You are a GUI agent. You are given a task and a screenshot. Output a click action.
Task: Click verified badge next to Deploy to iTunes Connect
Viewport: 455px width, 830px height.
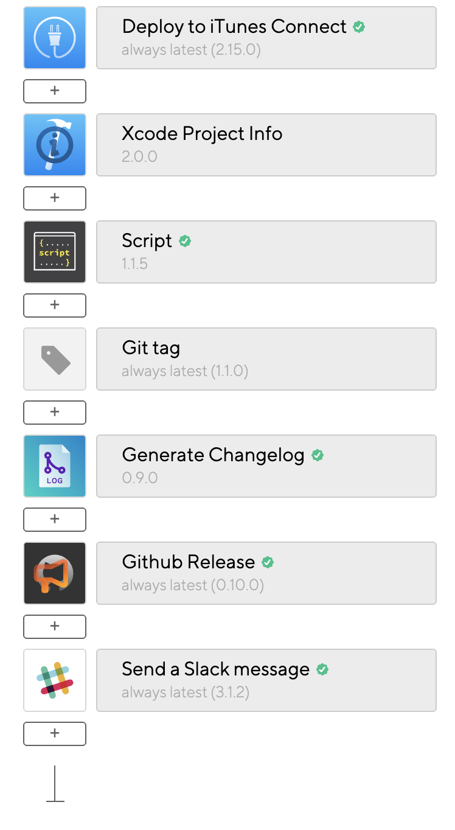click(x=359, y=27)
